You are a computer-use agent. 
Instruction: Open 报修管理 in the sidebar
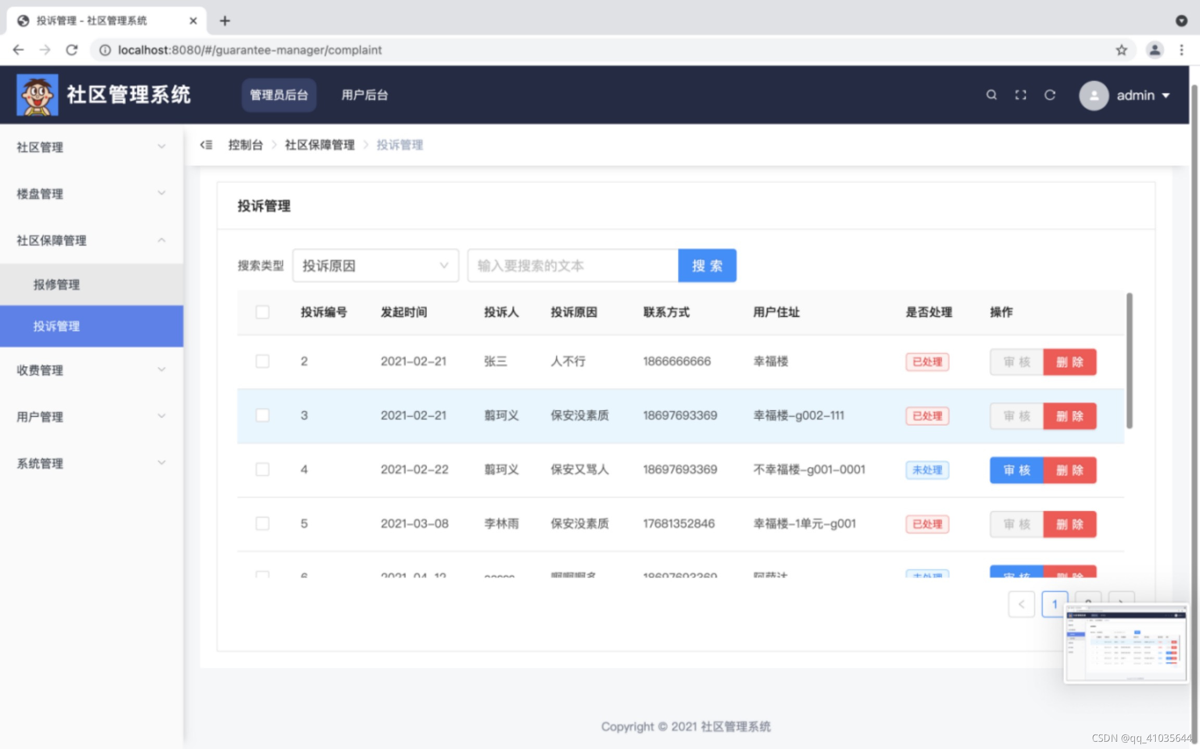coord(57,285)
